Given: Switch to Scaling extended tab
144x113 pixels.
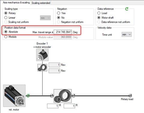Looking at the screenshot, I should pos(41,3).
